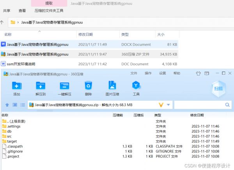Screen dimensions: 234x170
Task: Open the 文件 menu in 360压缩
Action: click(x=134, y=73)
